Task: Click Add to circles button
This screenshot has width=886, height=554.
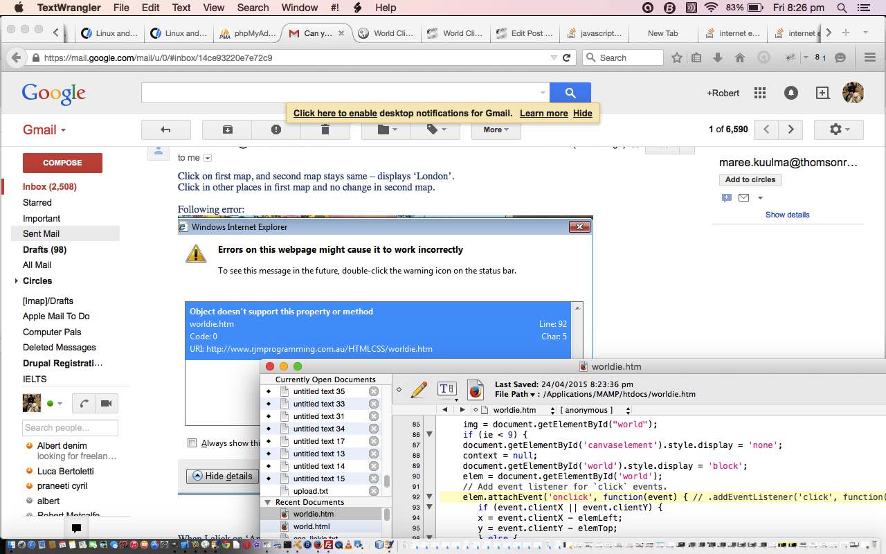Action: point(750,179)
